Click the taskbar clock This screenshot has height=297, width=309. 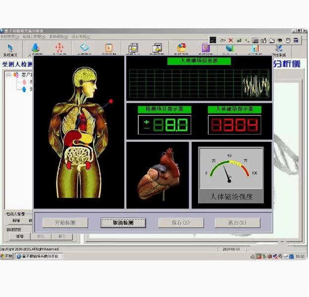click(x=300, y=256)
